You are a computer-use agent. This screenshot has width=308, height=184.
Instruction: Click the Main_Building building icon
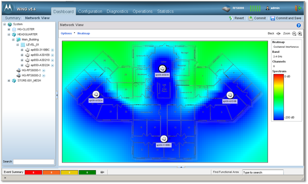coord(18,40)
